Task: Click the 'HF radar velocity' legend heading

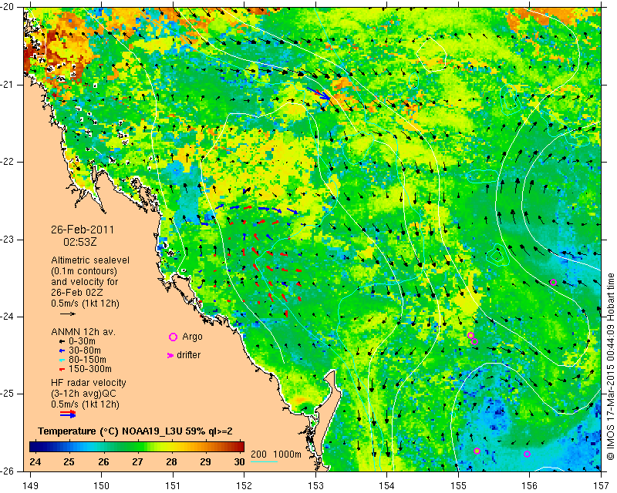Action: 89,383
